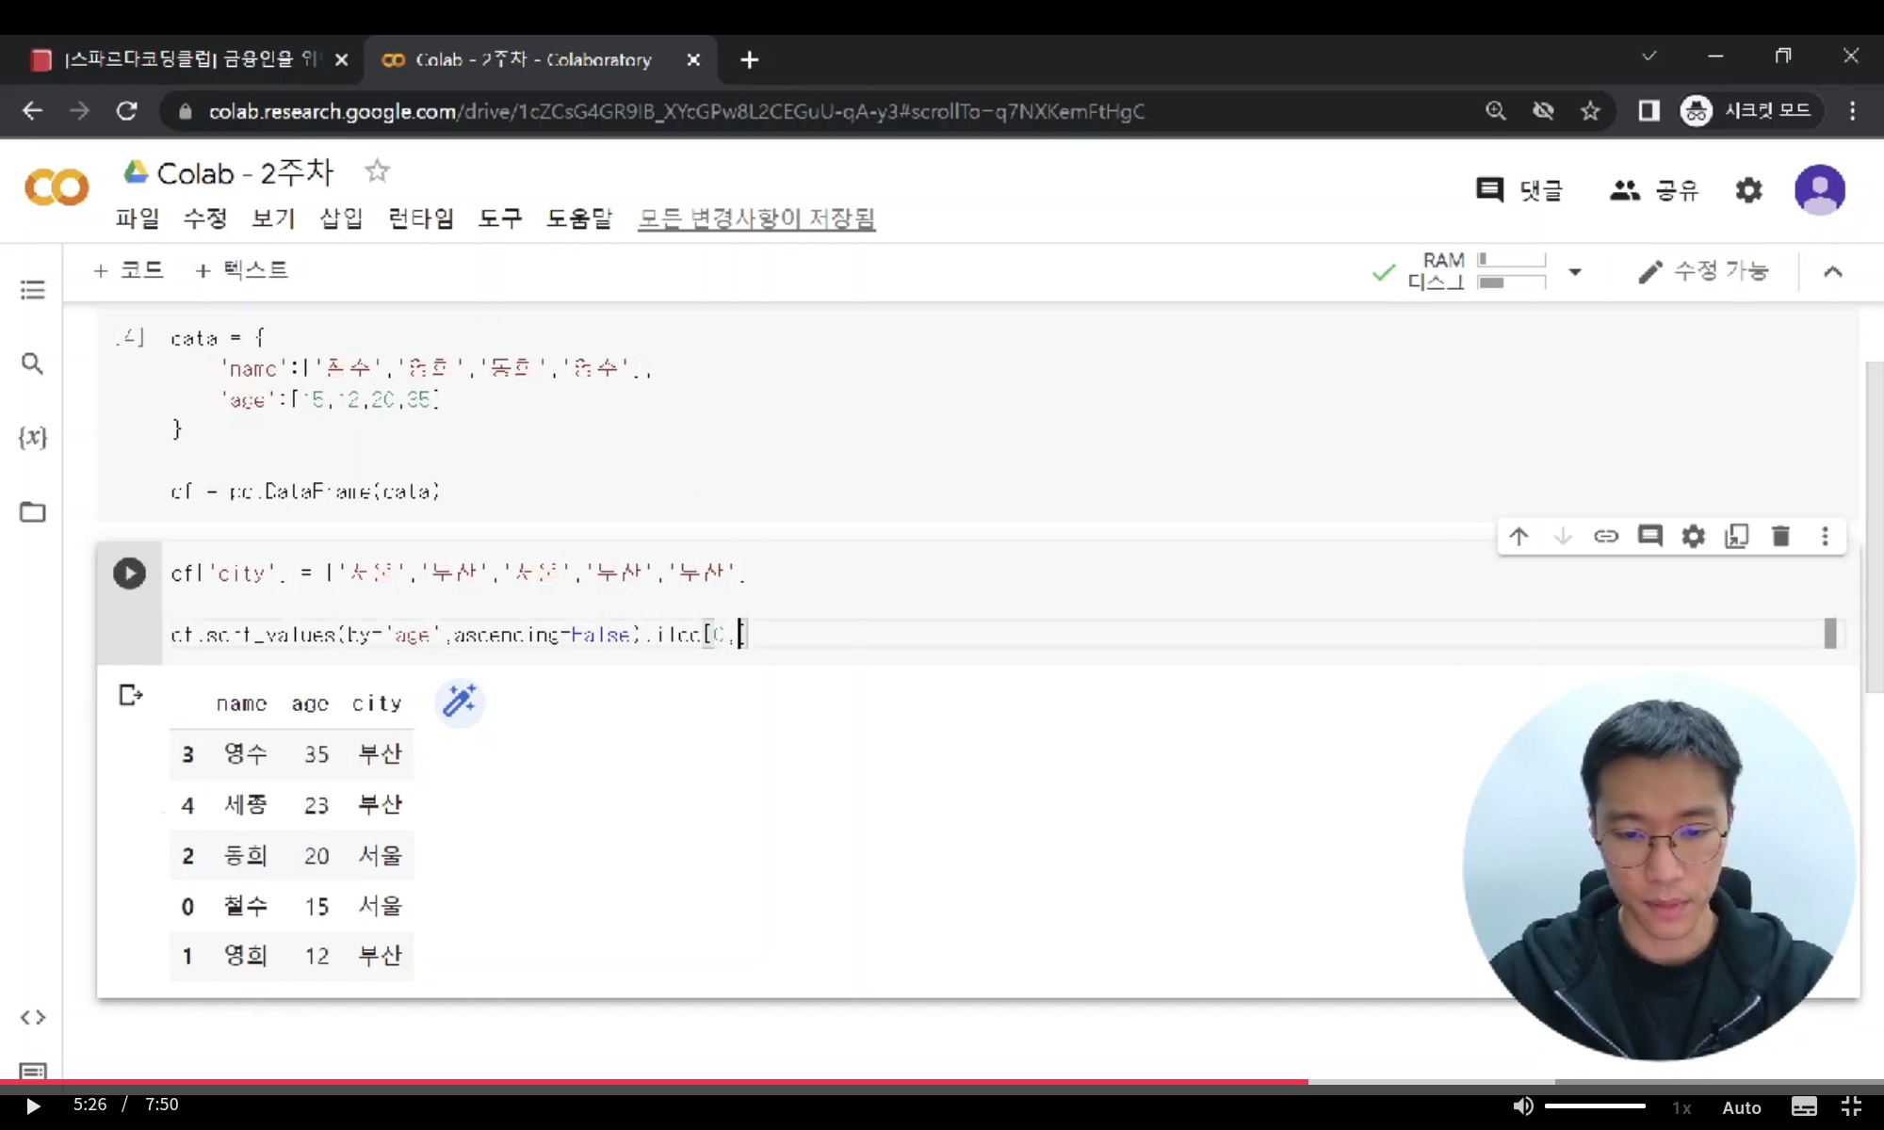Open the 파일 menu
The width and height of the screenshot is (1884, 1130).
pos(138,218)
